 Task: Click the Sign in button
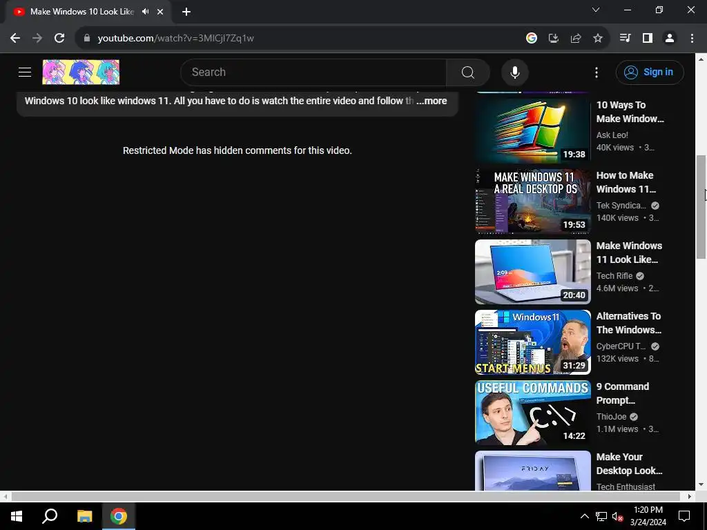tap(650, 72)
